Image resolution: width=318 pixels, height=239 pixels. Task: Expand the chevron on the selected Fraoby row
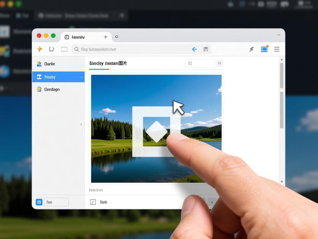click(x=81, y=77)
